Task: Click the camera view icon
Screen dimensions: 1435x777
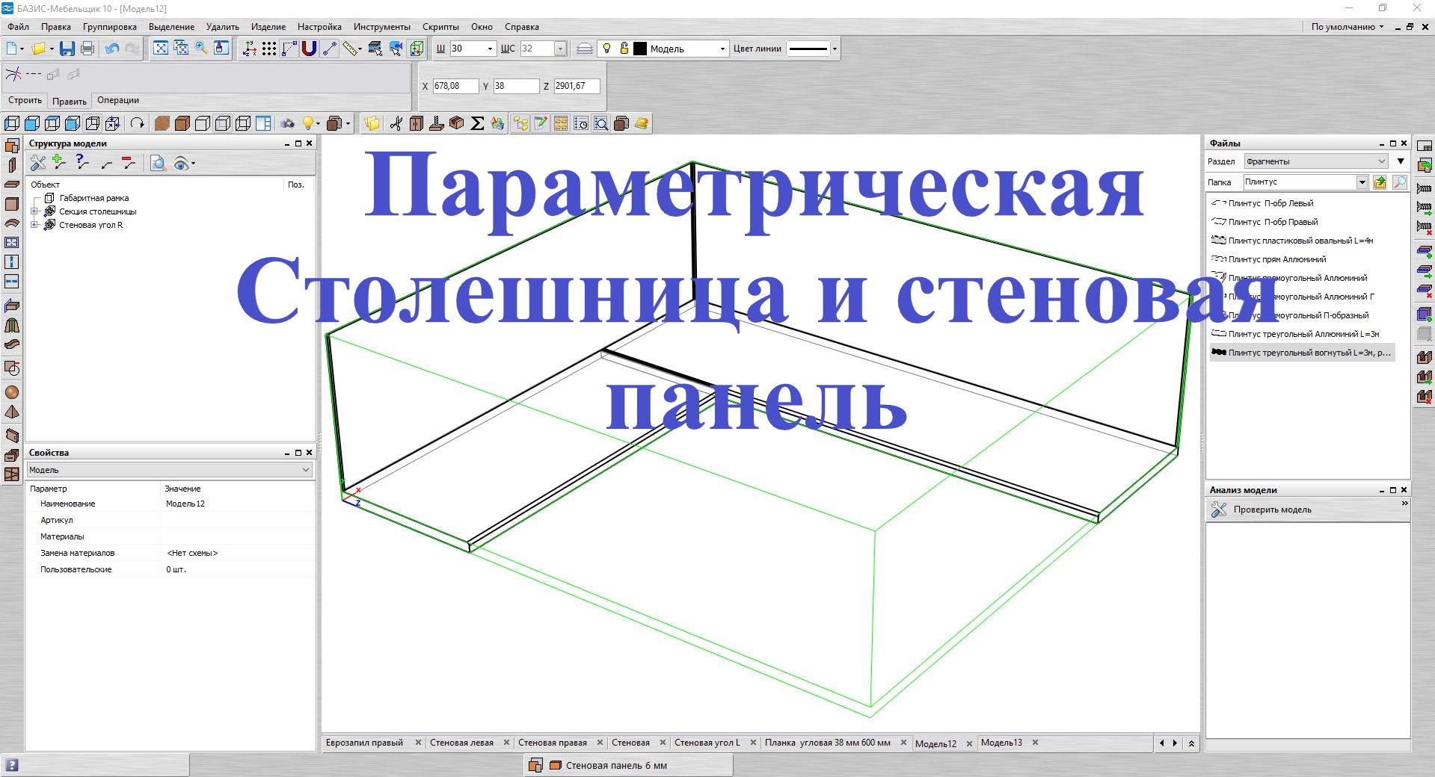Action: click(288, 123)
